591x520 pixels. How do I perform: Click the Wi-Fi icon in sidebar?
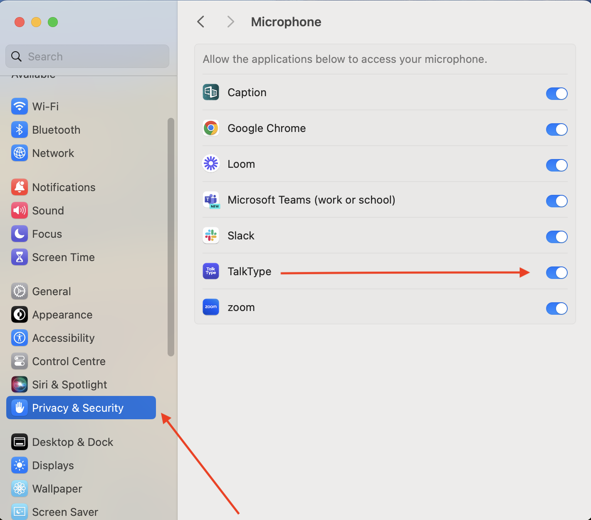point(20,107)
